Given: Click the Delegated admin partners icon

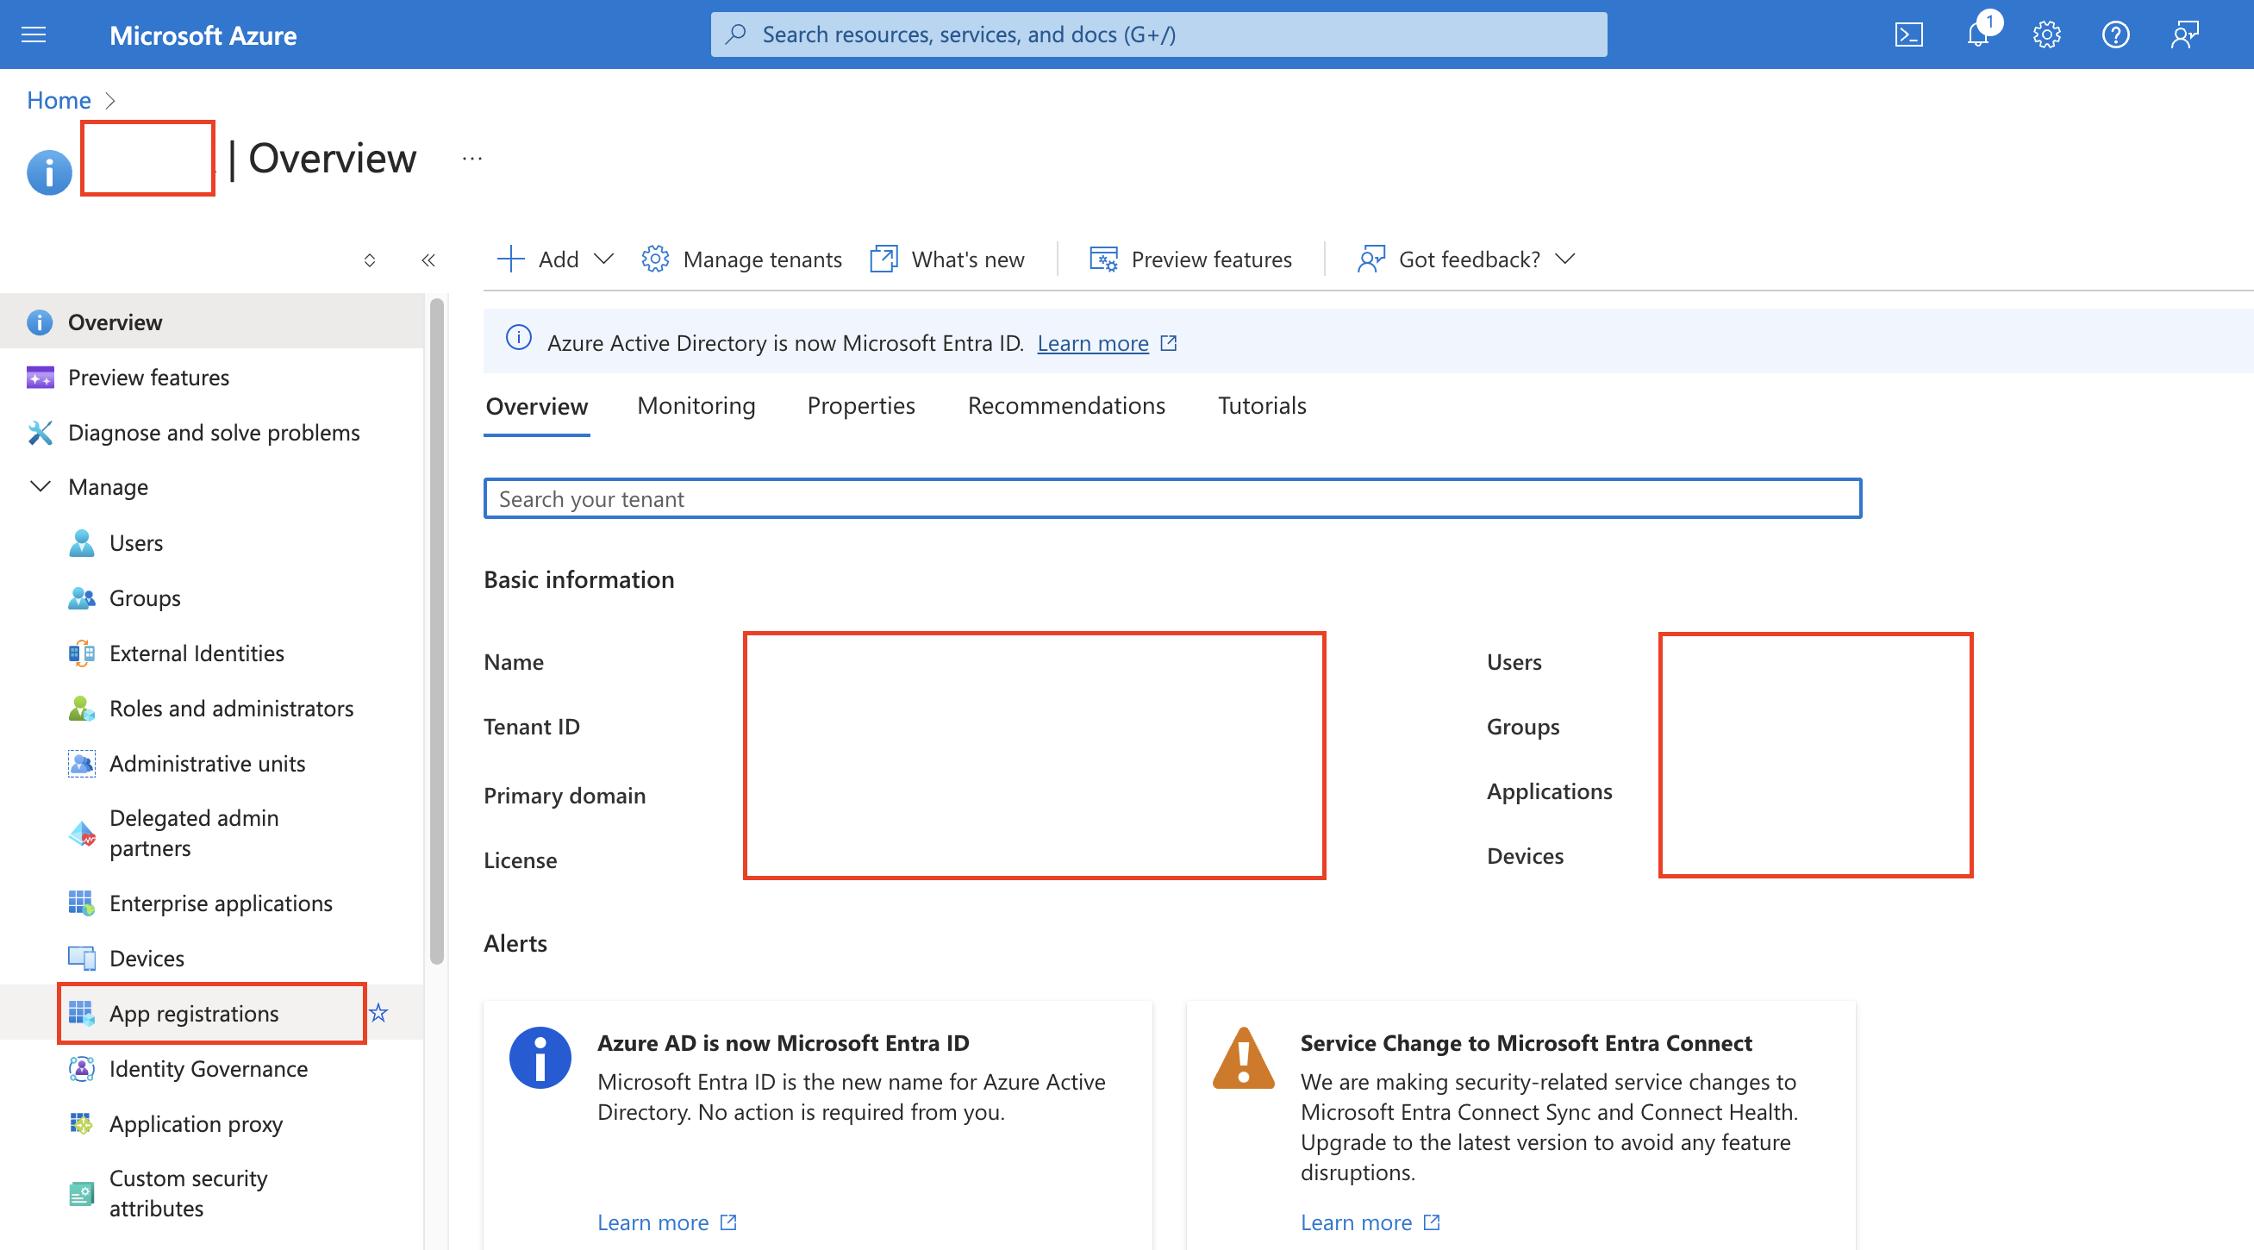Looking at the screenshot, I should click(x=81, y=834).
